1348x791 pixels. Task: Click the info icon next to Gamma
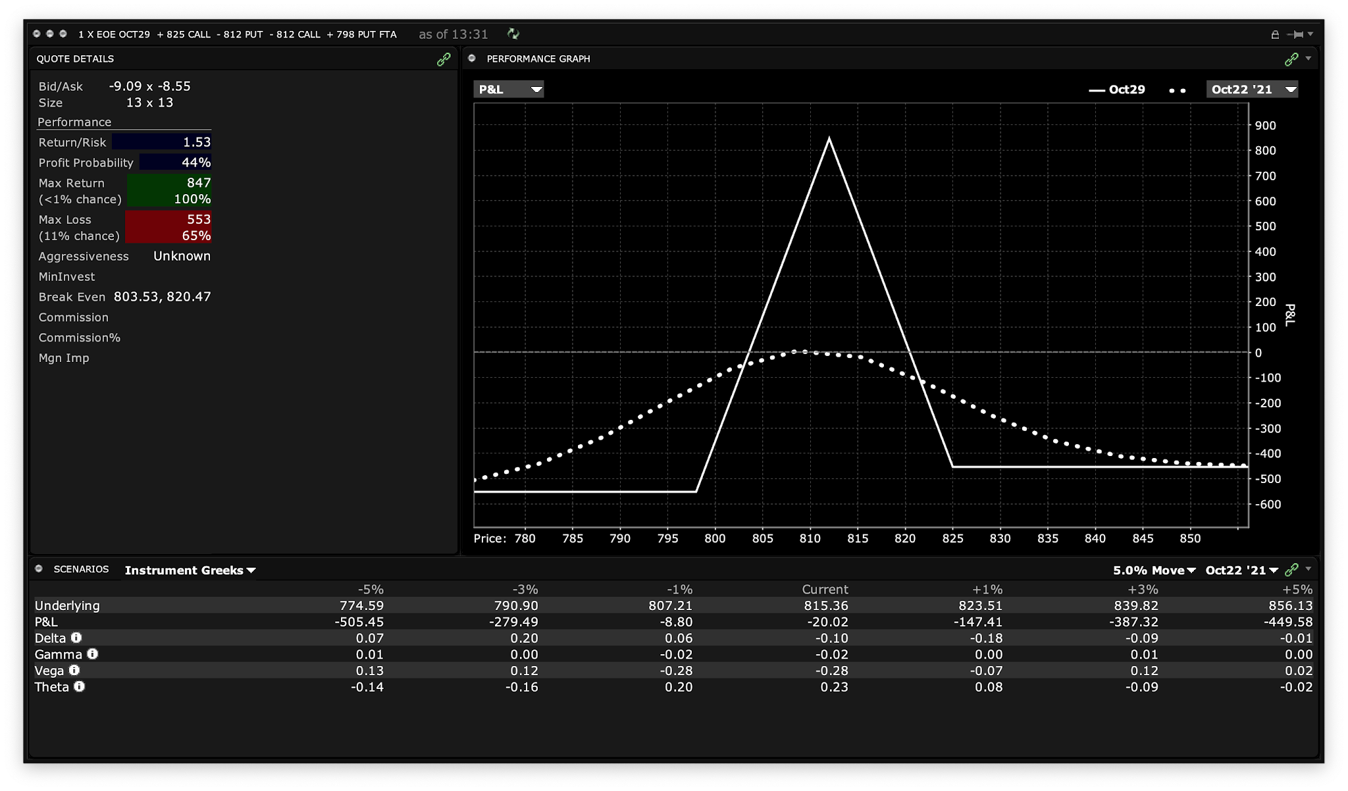(93, 654)
